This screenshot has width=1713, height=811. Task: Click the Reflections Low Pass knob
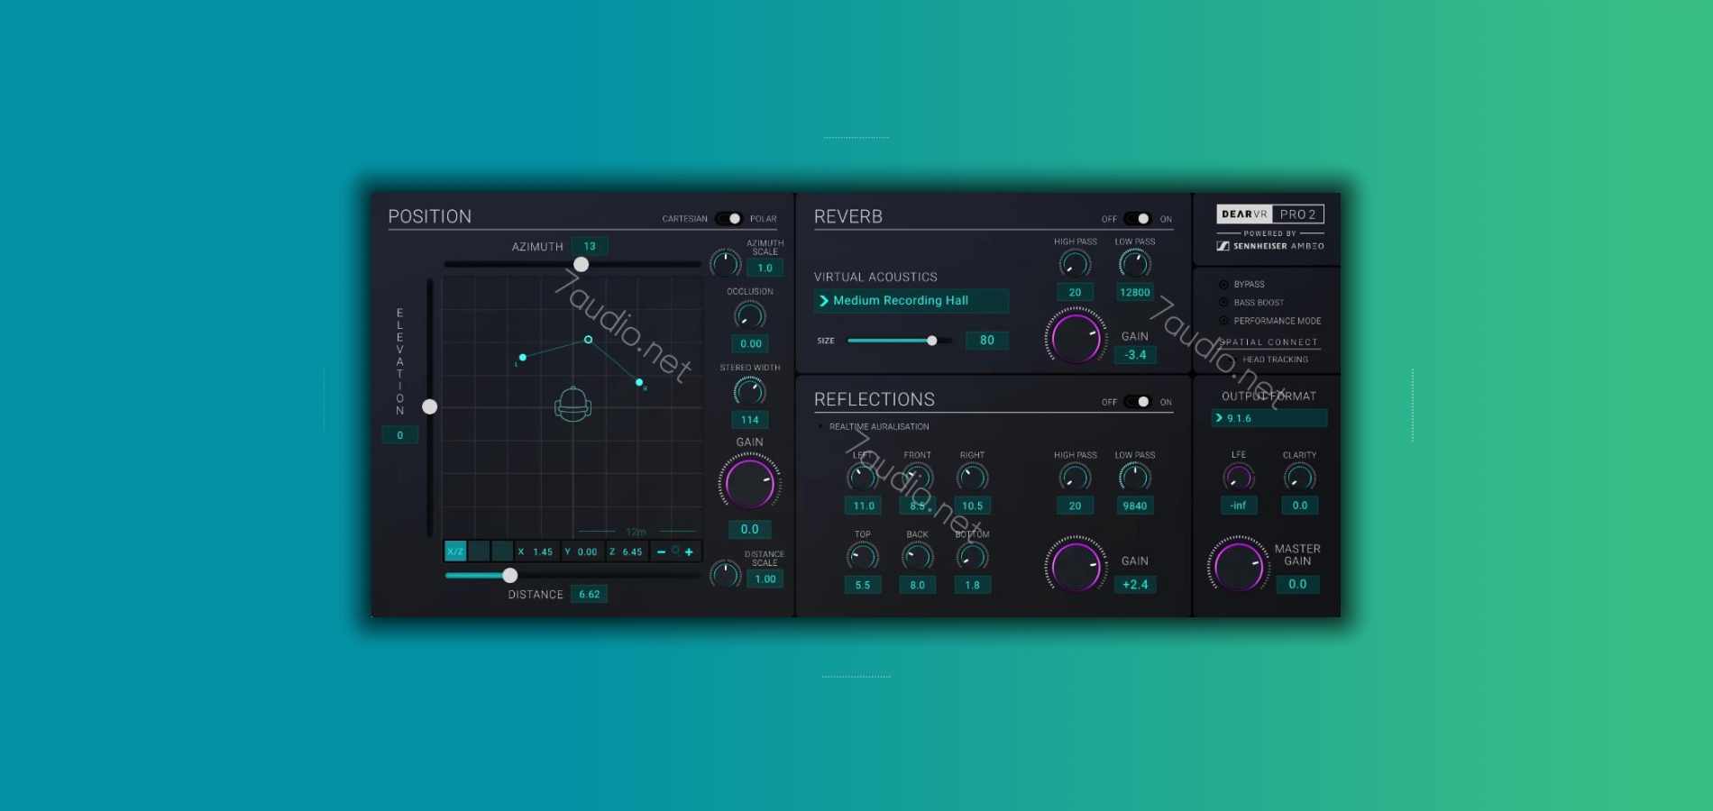tap(1135, 478)
